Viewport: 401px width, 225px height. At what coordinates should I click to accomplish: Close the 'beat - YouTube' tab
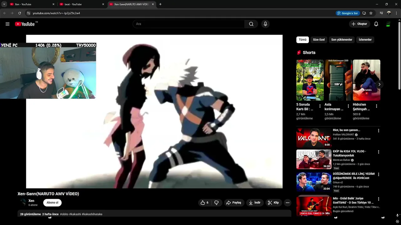pos(103,4)
